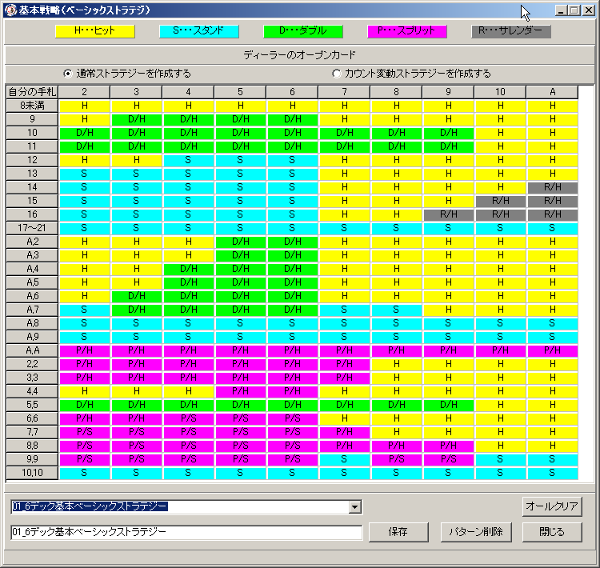Click the S cell for A,7 versus 8

tap(397, 310)
